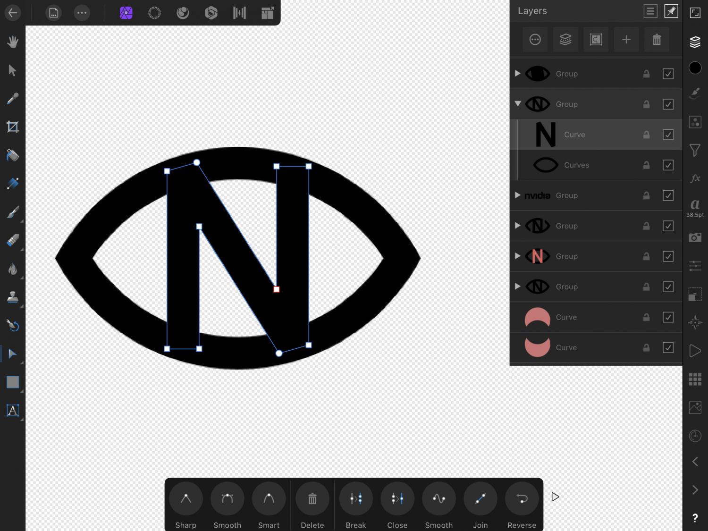This screenshot has height=531, width=708.
Task: Open layer options circled-dots button
Action: tap(535, 40)
